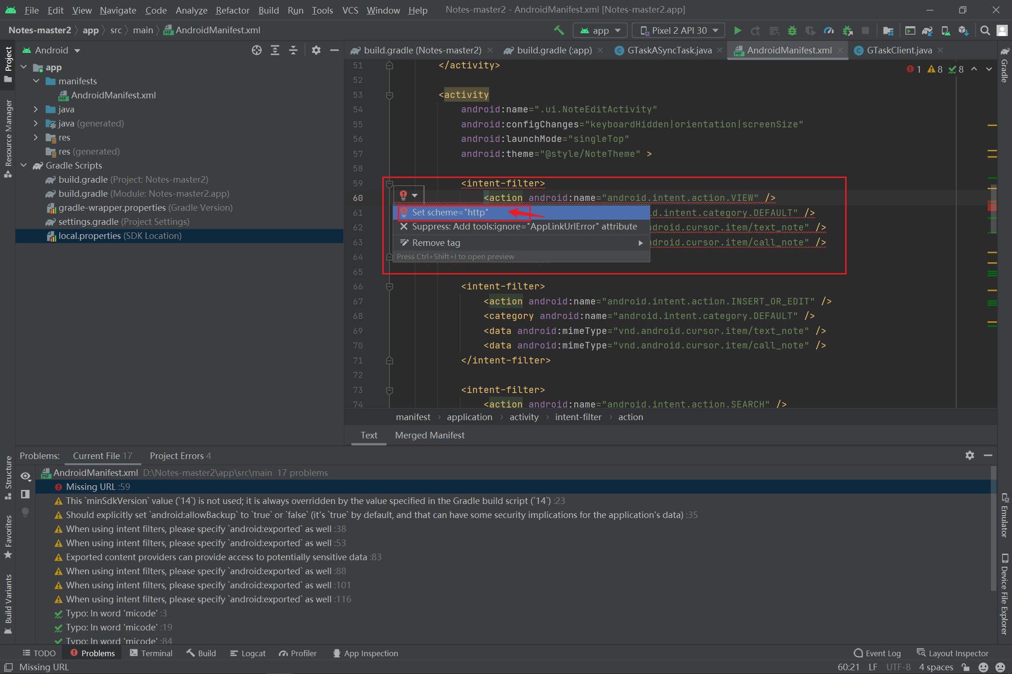Open the AVD Manager icon

(945, 30)
